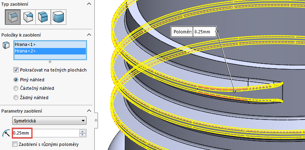Open the Symetrická dropdown
Viewport: 305px width, 150px height.
(49, 121)
